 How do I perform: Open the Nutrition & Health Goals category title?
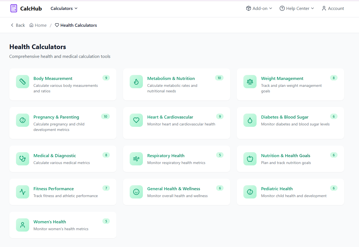286,156
